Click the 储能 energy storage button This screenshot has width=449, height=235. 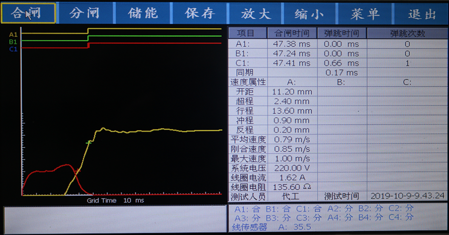(142, 13)
